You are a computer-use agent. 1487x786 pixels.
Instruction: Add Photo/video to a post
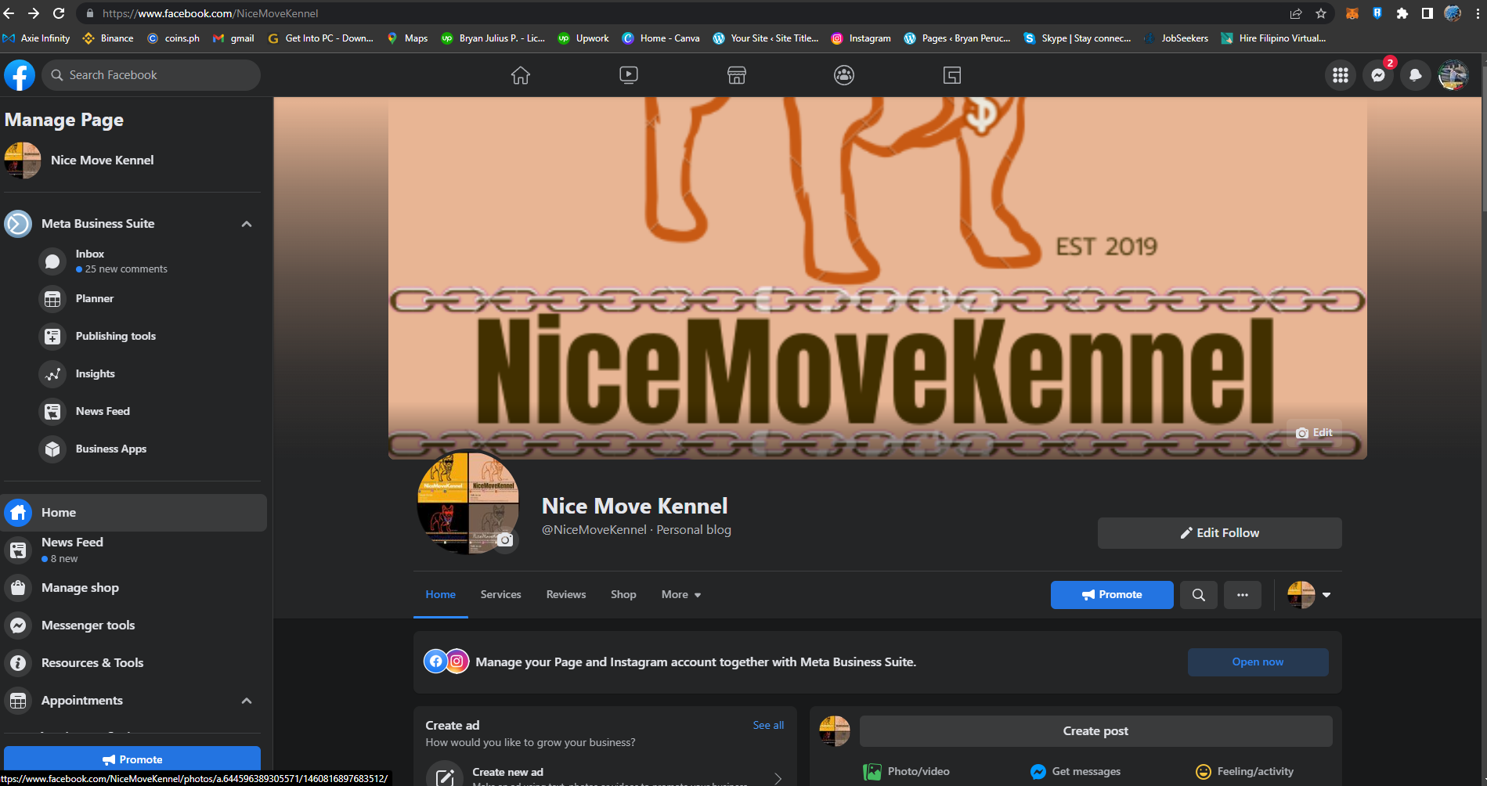point(907,772)
